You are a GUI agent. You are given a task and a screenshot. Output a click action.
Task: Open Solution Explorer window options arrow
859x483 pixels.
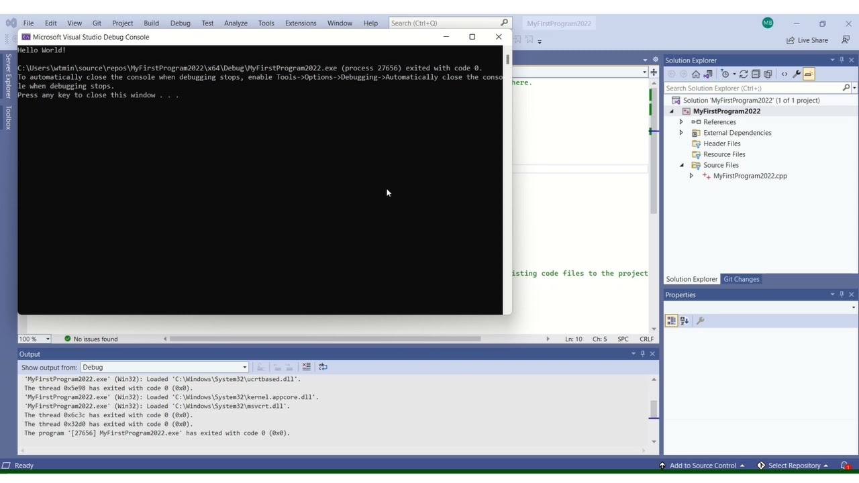click(832, 60)
